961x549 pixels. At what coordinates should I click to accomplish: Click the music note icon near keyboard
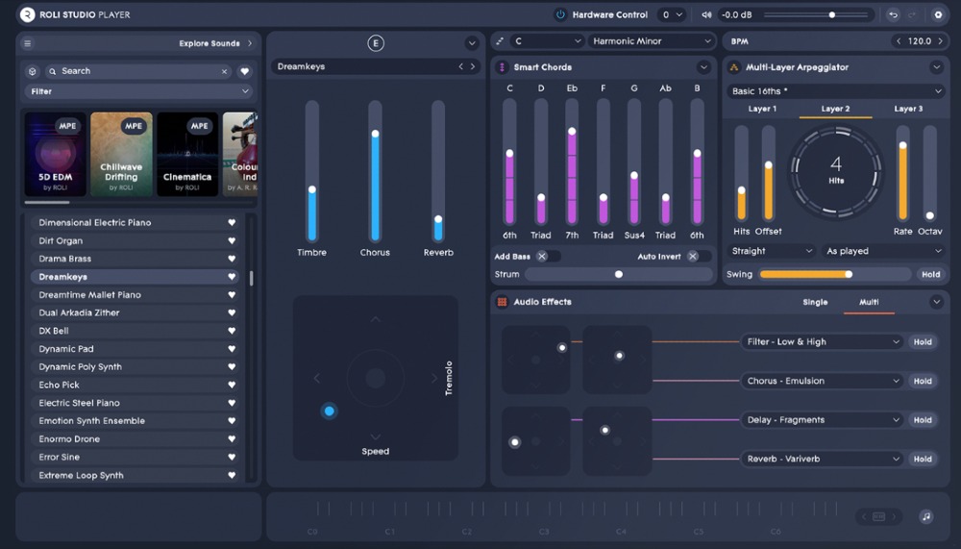pos(925,516)
